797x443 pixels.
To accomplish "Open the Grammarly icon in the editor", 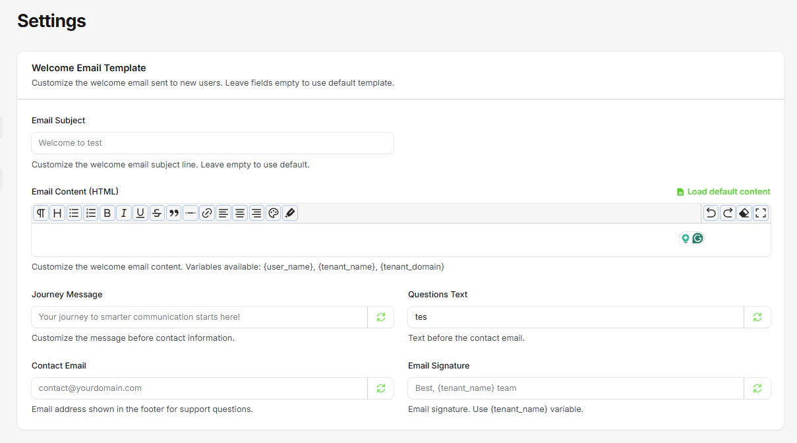I will point(697,238).
